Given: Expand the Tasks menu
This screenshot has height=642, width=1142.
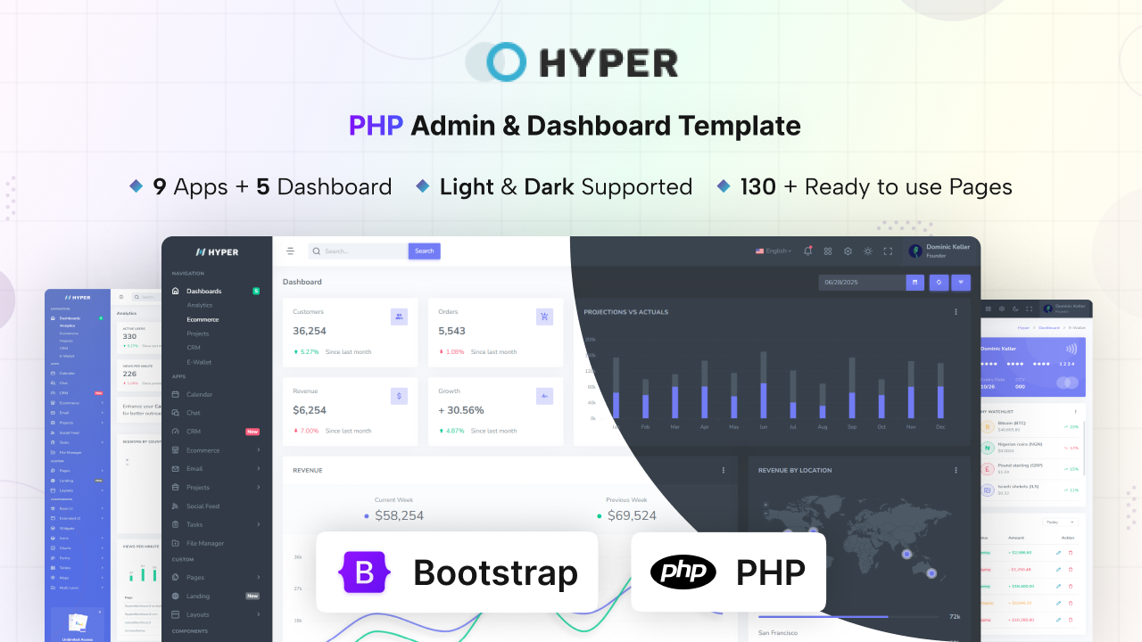Looking at the screenshot, I should tap(217, 524).
